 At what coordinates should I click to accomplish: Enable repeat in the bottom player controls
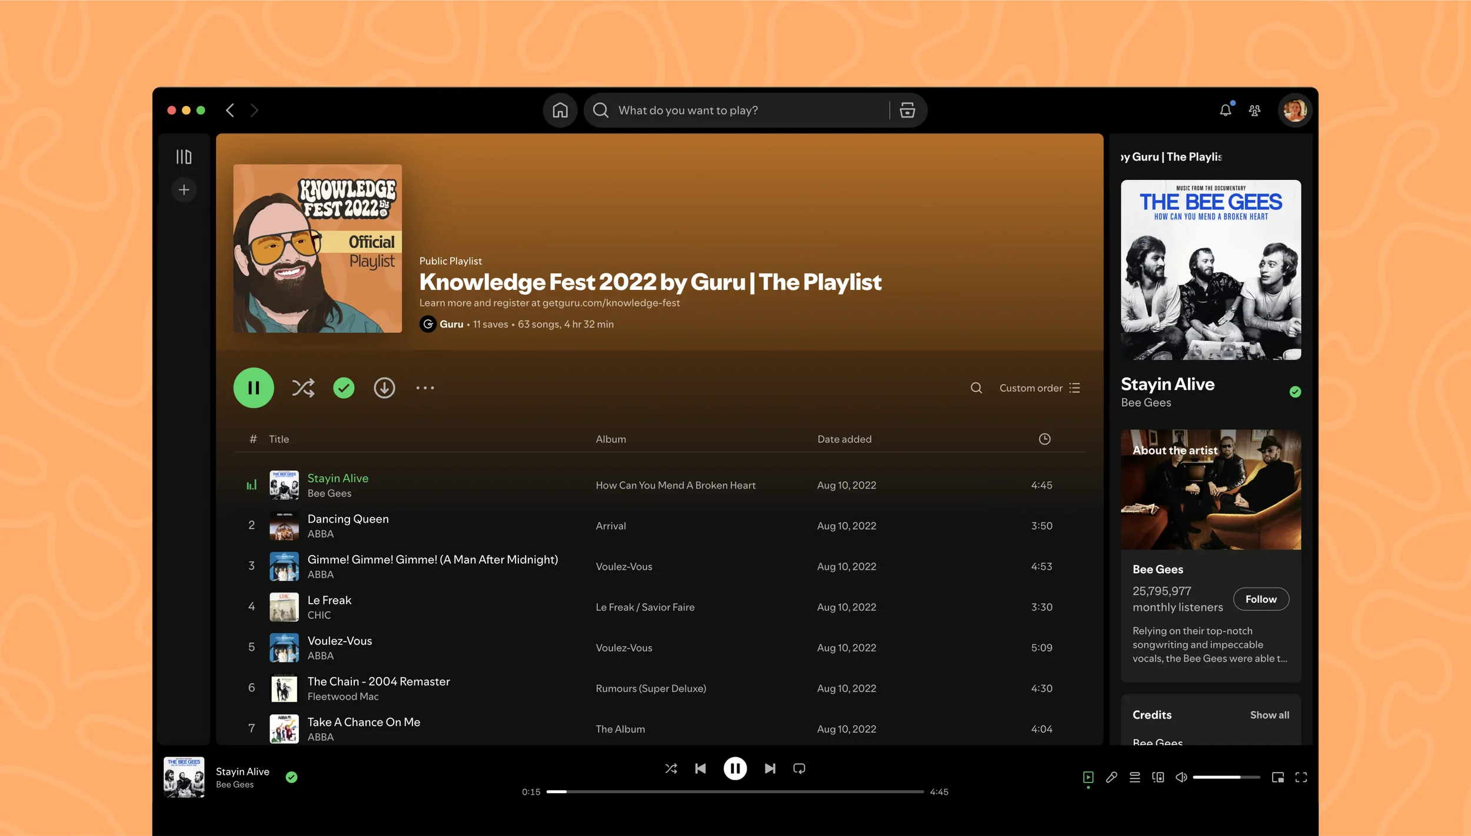tap(799, 768)
